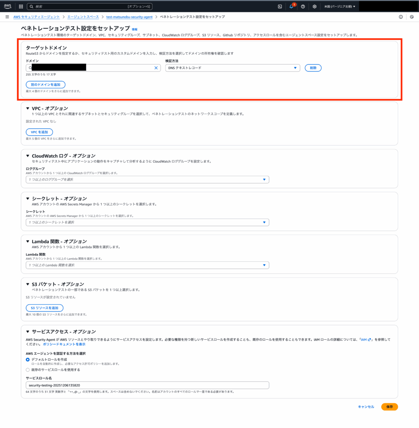Open the Lambda 関数 selection dropdown
The image size is (419, 428).
pyautogui.click(x=147, y=265)
